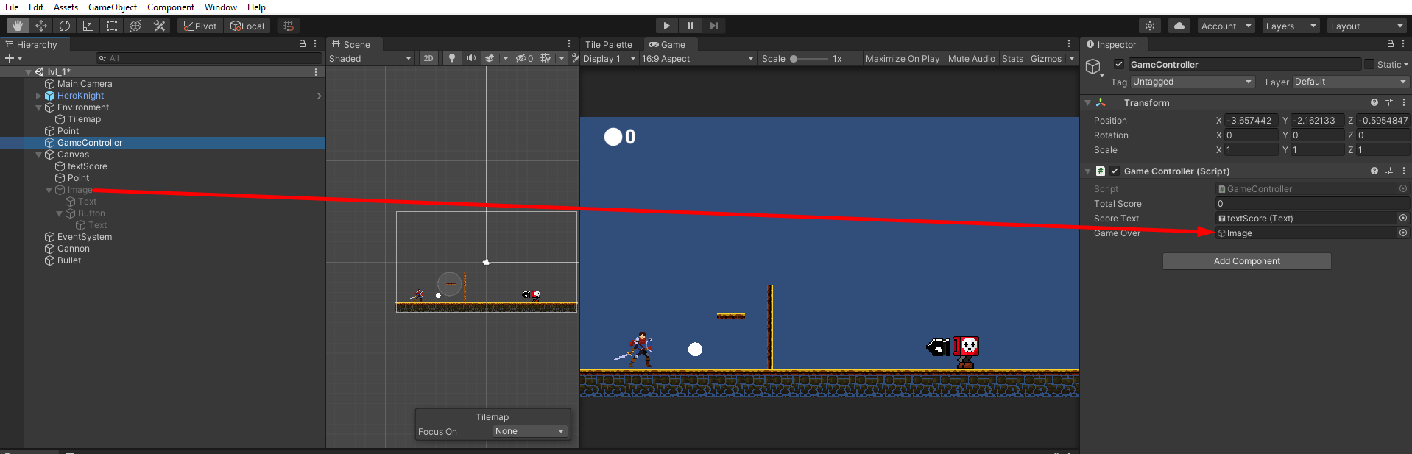This screenshot has width=1412, height=454.
Task: Open Display 1 dropdown
Action: 610,58
